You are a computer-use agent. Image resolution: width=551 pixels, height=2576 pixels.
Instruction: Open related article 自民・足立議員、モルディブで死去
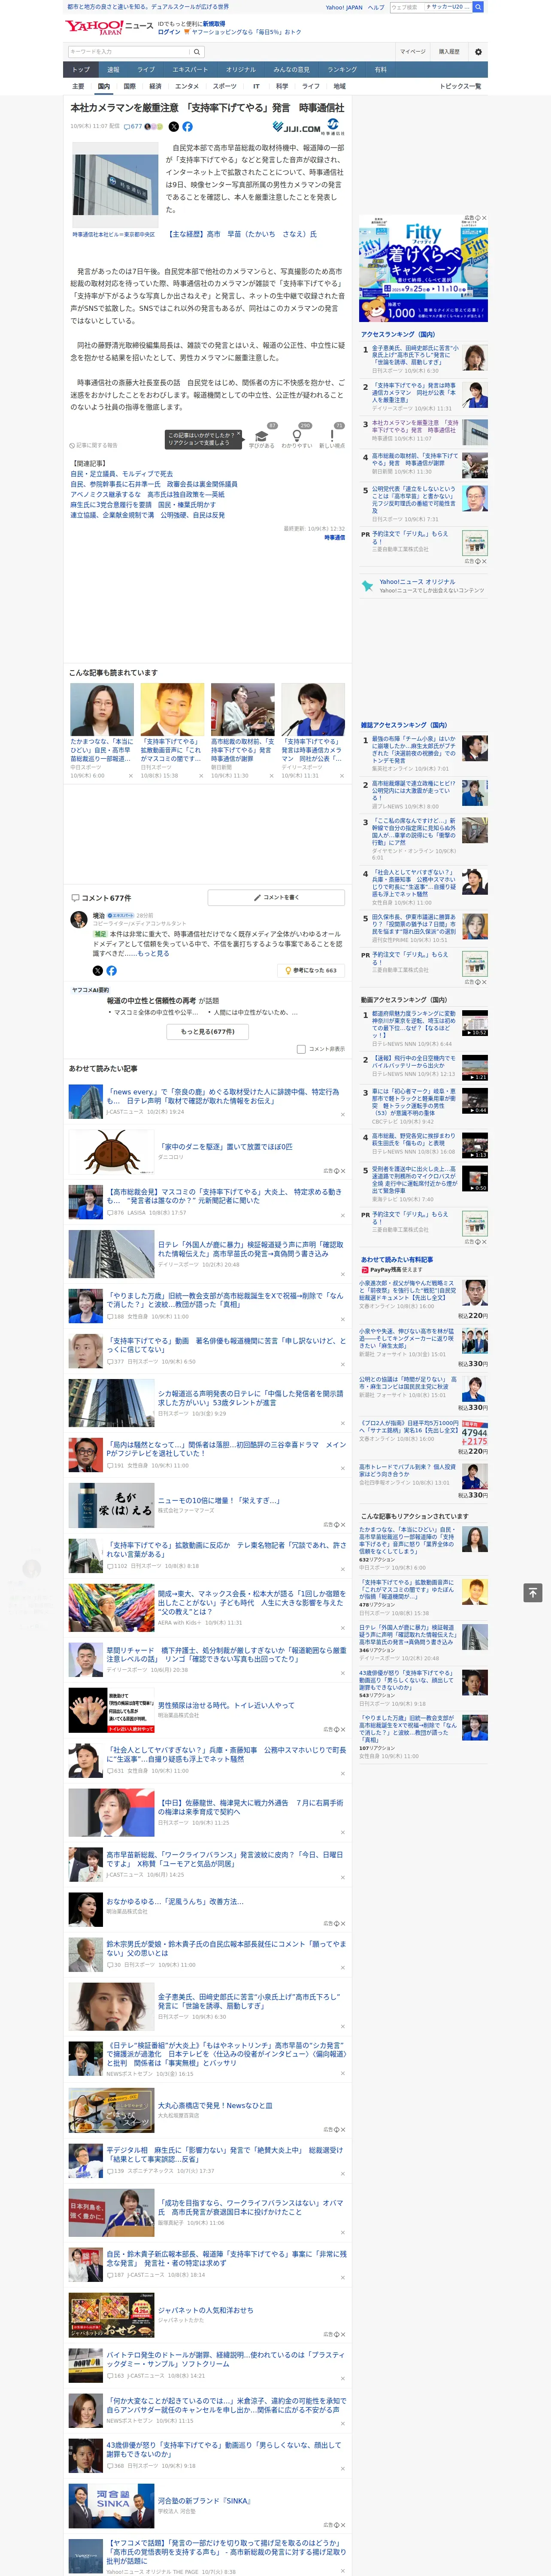tap(121, 474)
